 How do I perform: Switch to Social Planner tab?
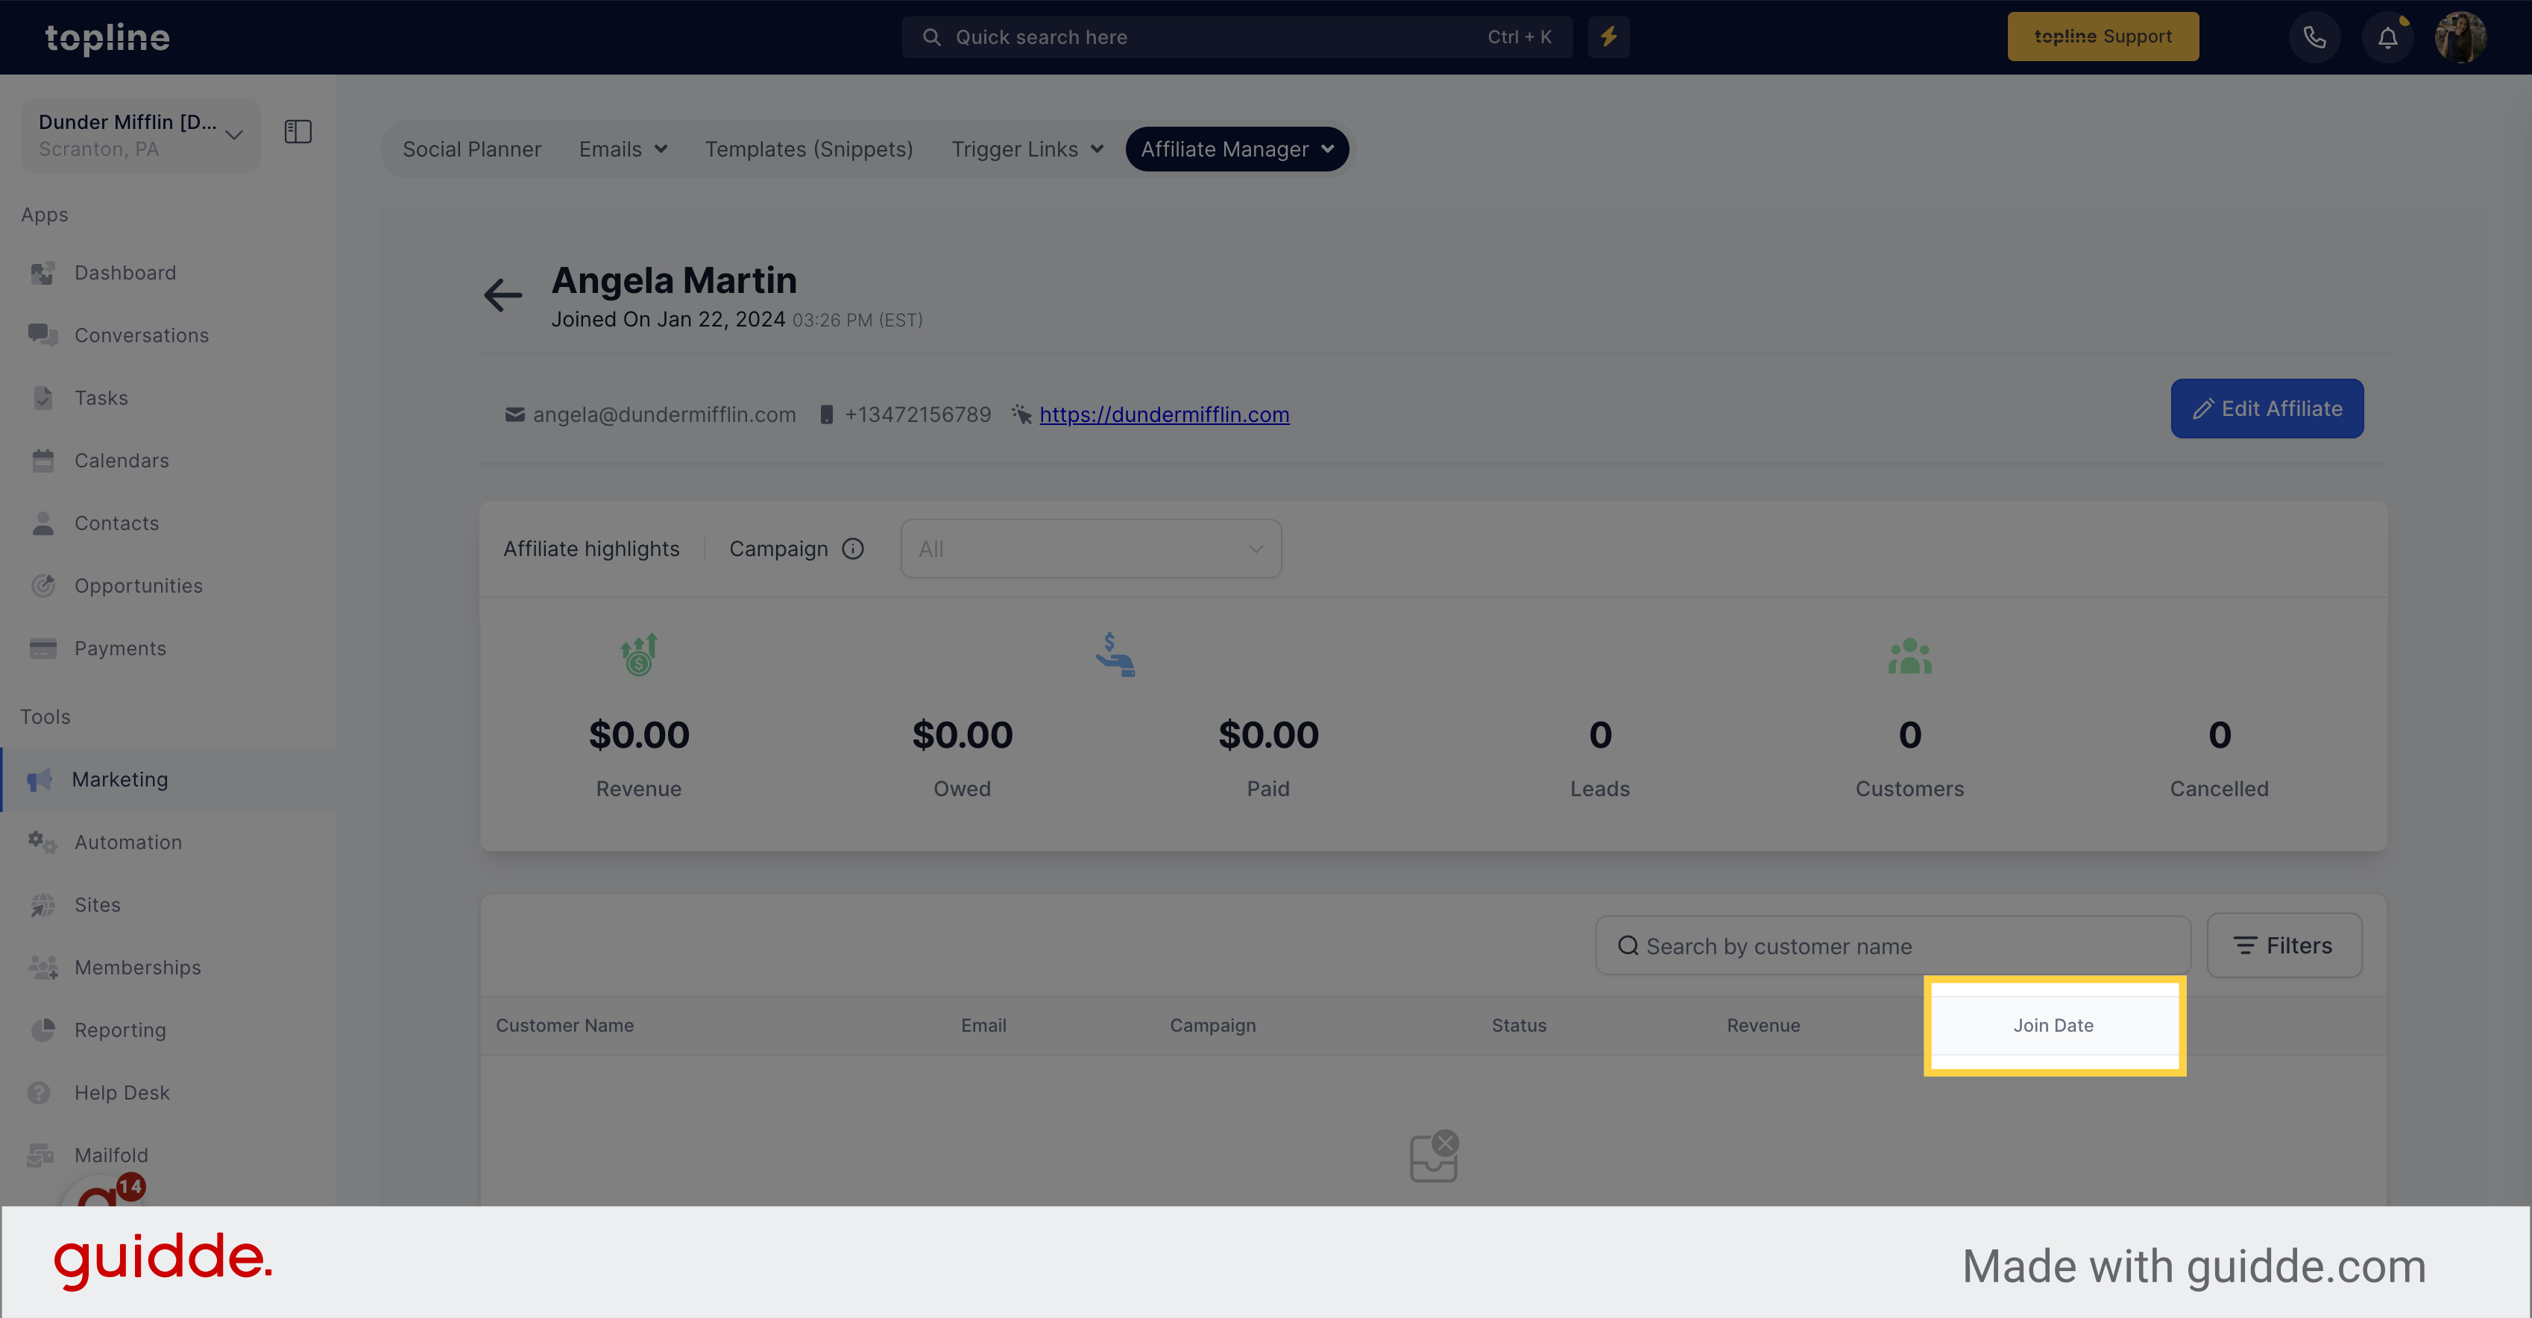pyautogui.click(x=472, y=149)
